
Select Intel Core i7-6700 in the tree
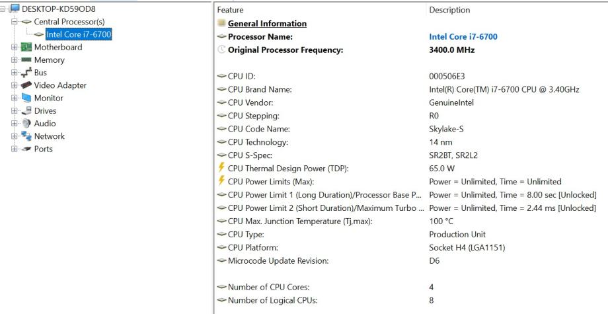tap(78, 35)
